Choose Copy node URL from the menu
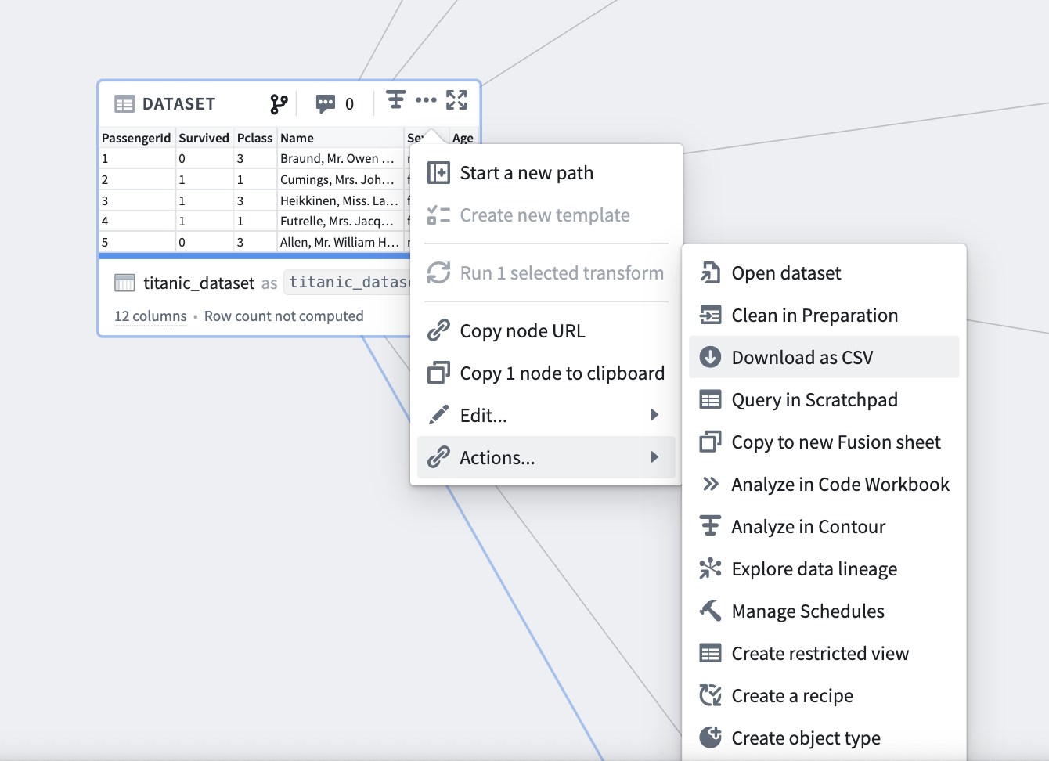 point(546,330)
